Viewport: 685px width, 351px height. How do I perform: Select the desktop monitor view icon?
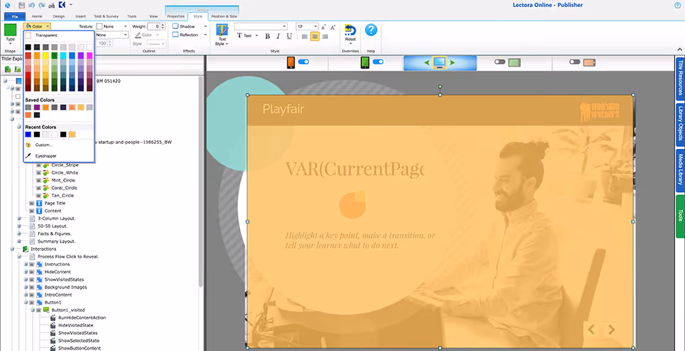tap(440, 62)
